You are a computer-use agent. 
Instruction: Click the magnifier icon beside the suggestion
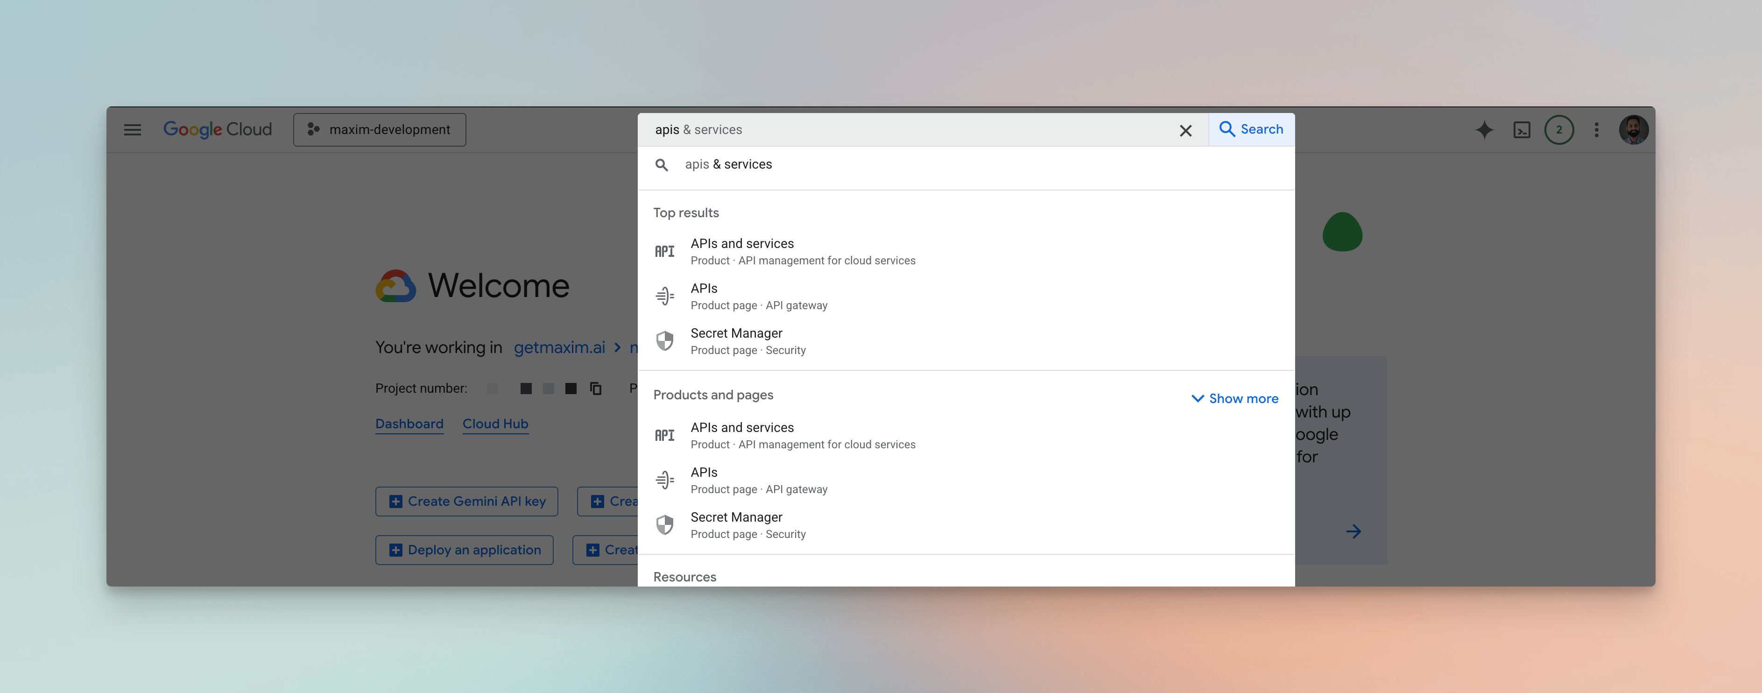tap(662, 165)
